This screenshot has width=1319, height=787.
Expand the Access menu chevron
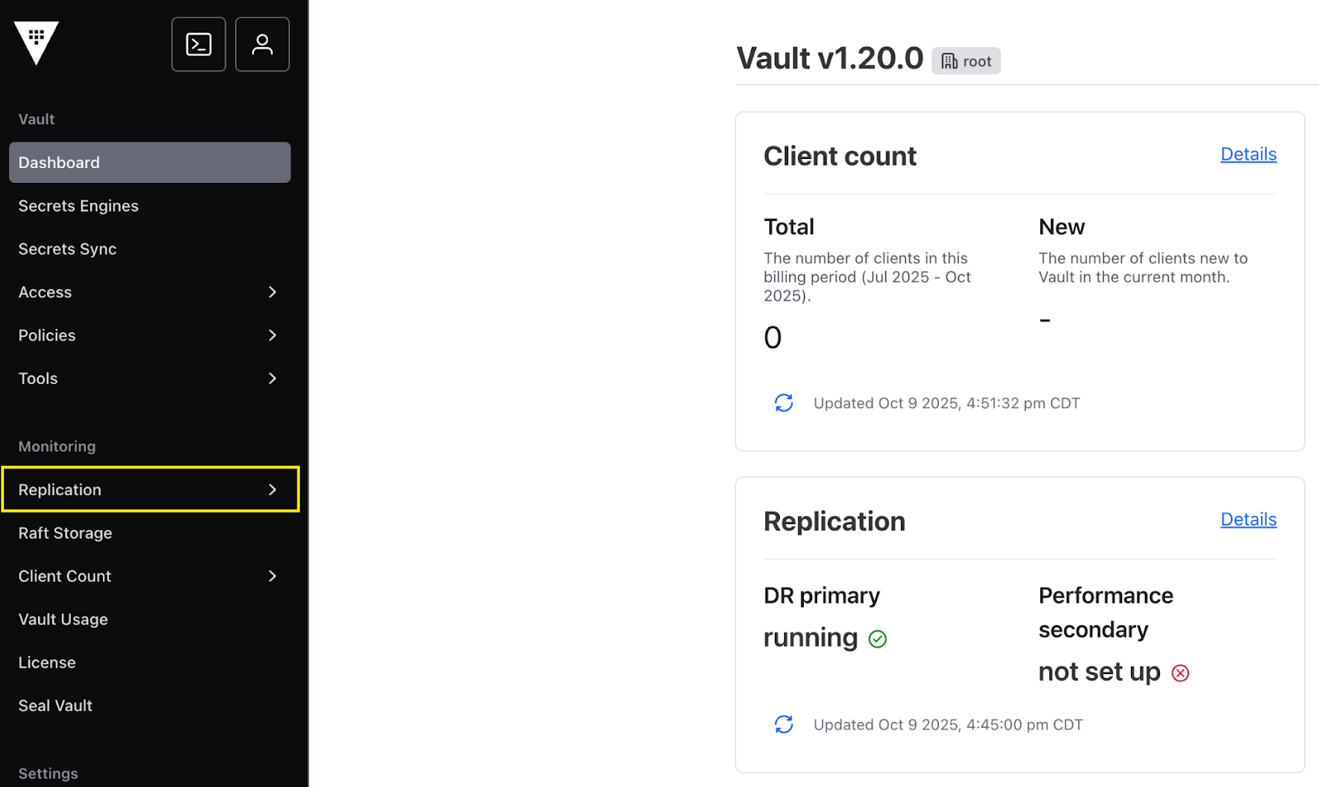click(x=272, y=293)
